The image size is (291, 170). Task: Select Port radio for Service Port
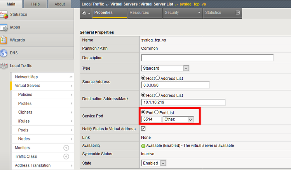(143, 112)
